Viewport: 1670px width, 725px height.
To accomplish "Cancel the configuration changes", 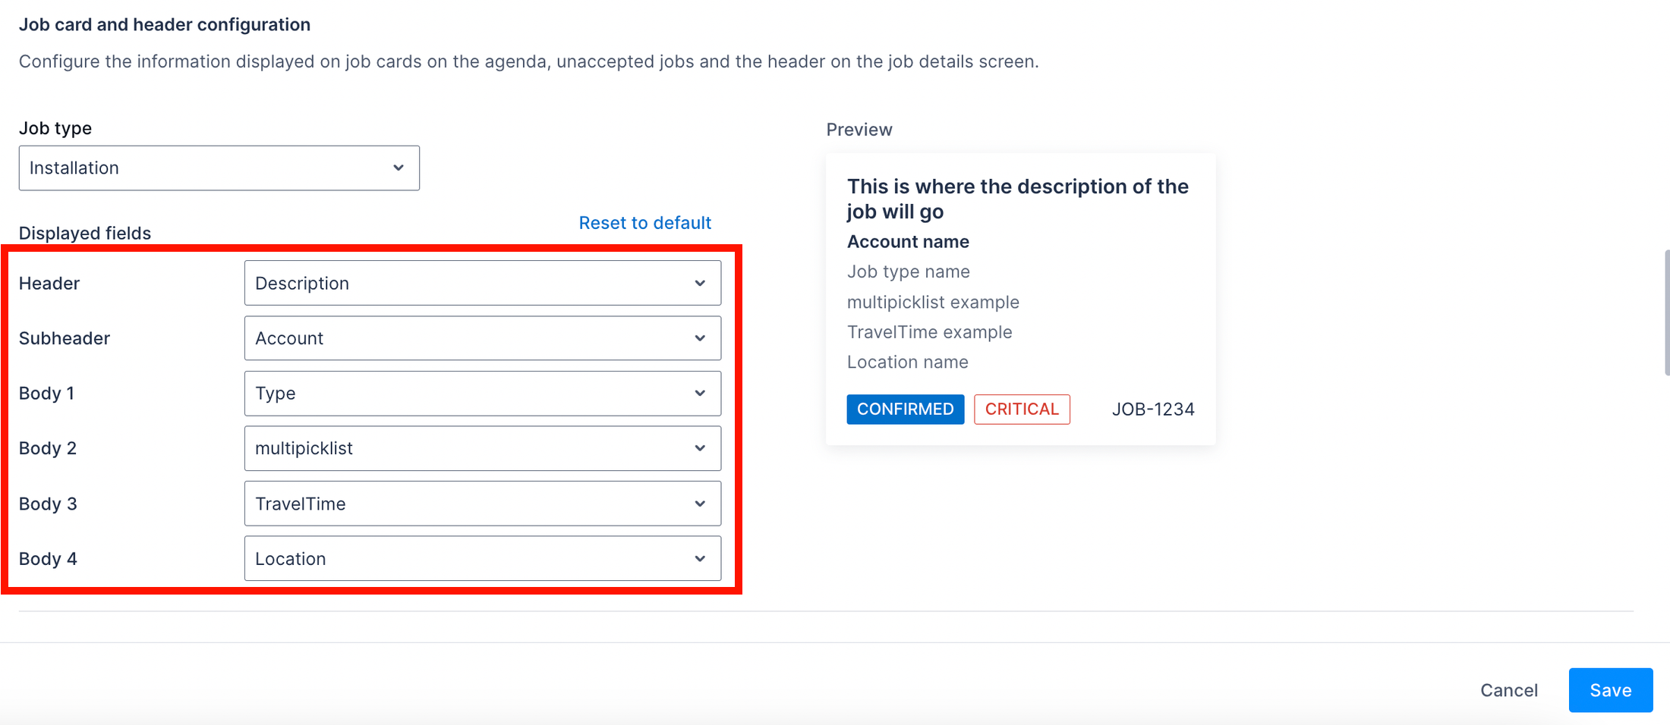I will 1508,690.
